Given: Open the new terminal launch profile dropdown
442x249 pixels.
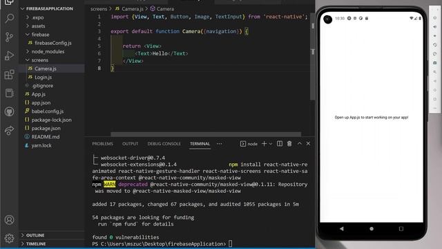Looking at the screenshot, I should tap(271, 144).
